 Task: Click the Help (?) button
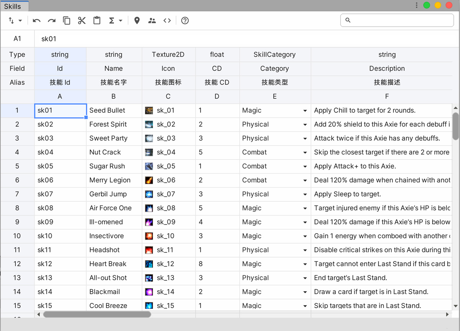coord(185,20)
